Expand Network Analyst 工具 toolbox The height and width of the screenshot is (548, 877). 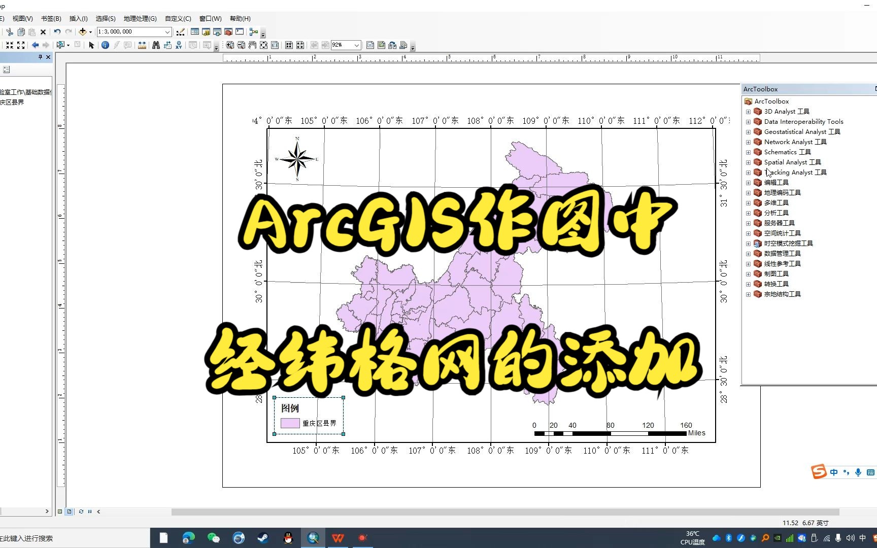(748, 142)
